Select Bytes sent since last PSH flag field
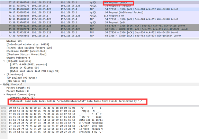The image size is (199, 139). coord(35,71)
